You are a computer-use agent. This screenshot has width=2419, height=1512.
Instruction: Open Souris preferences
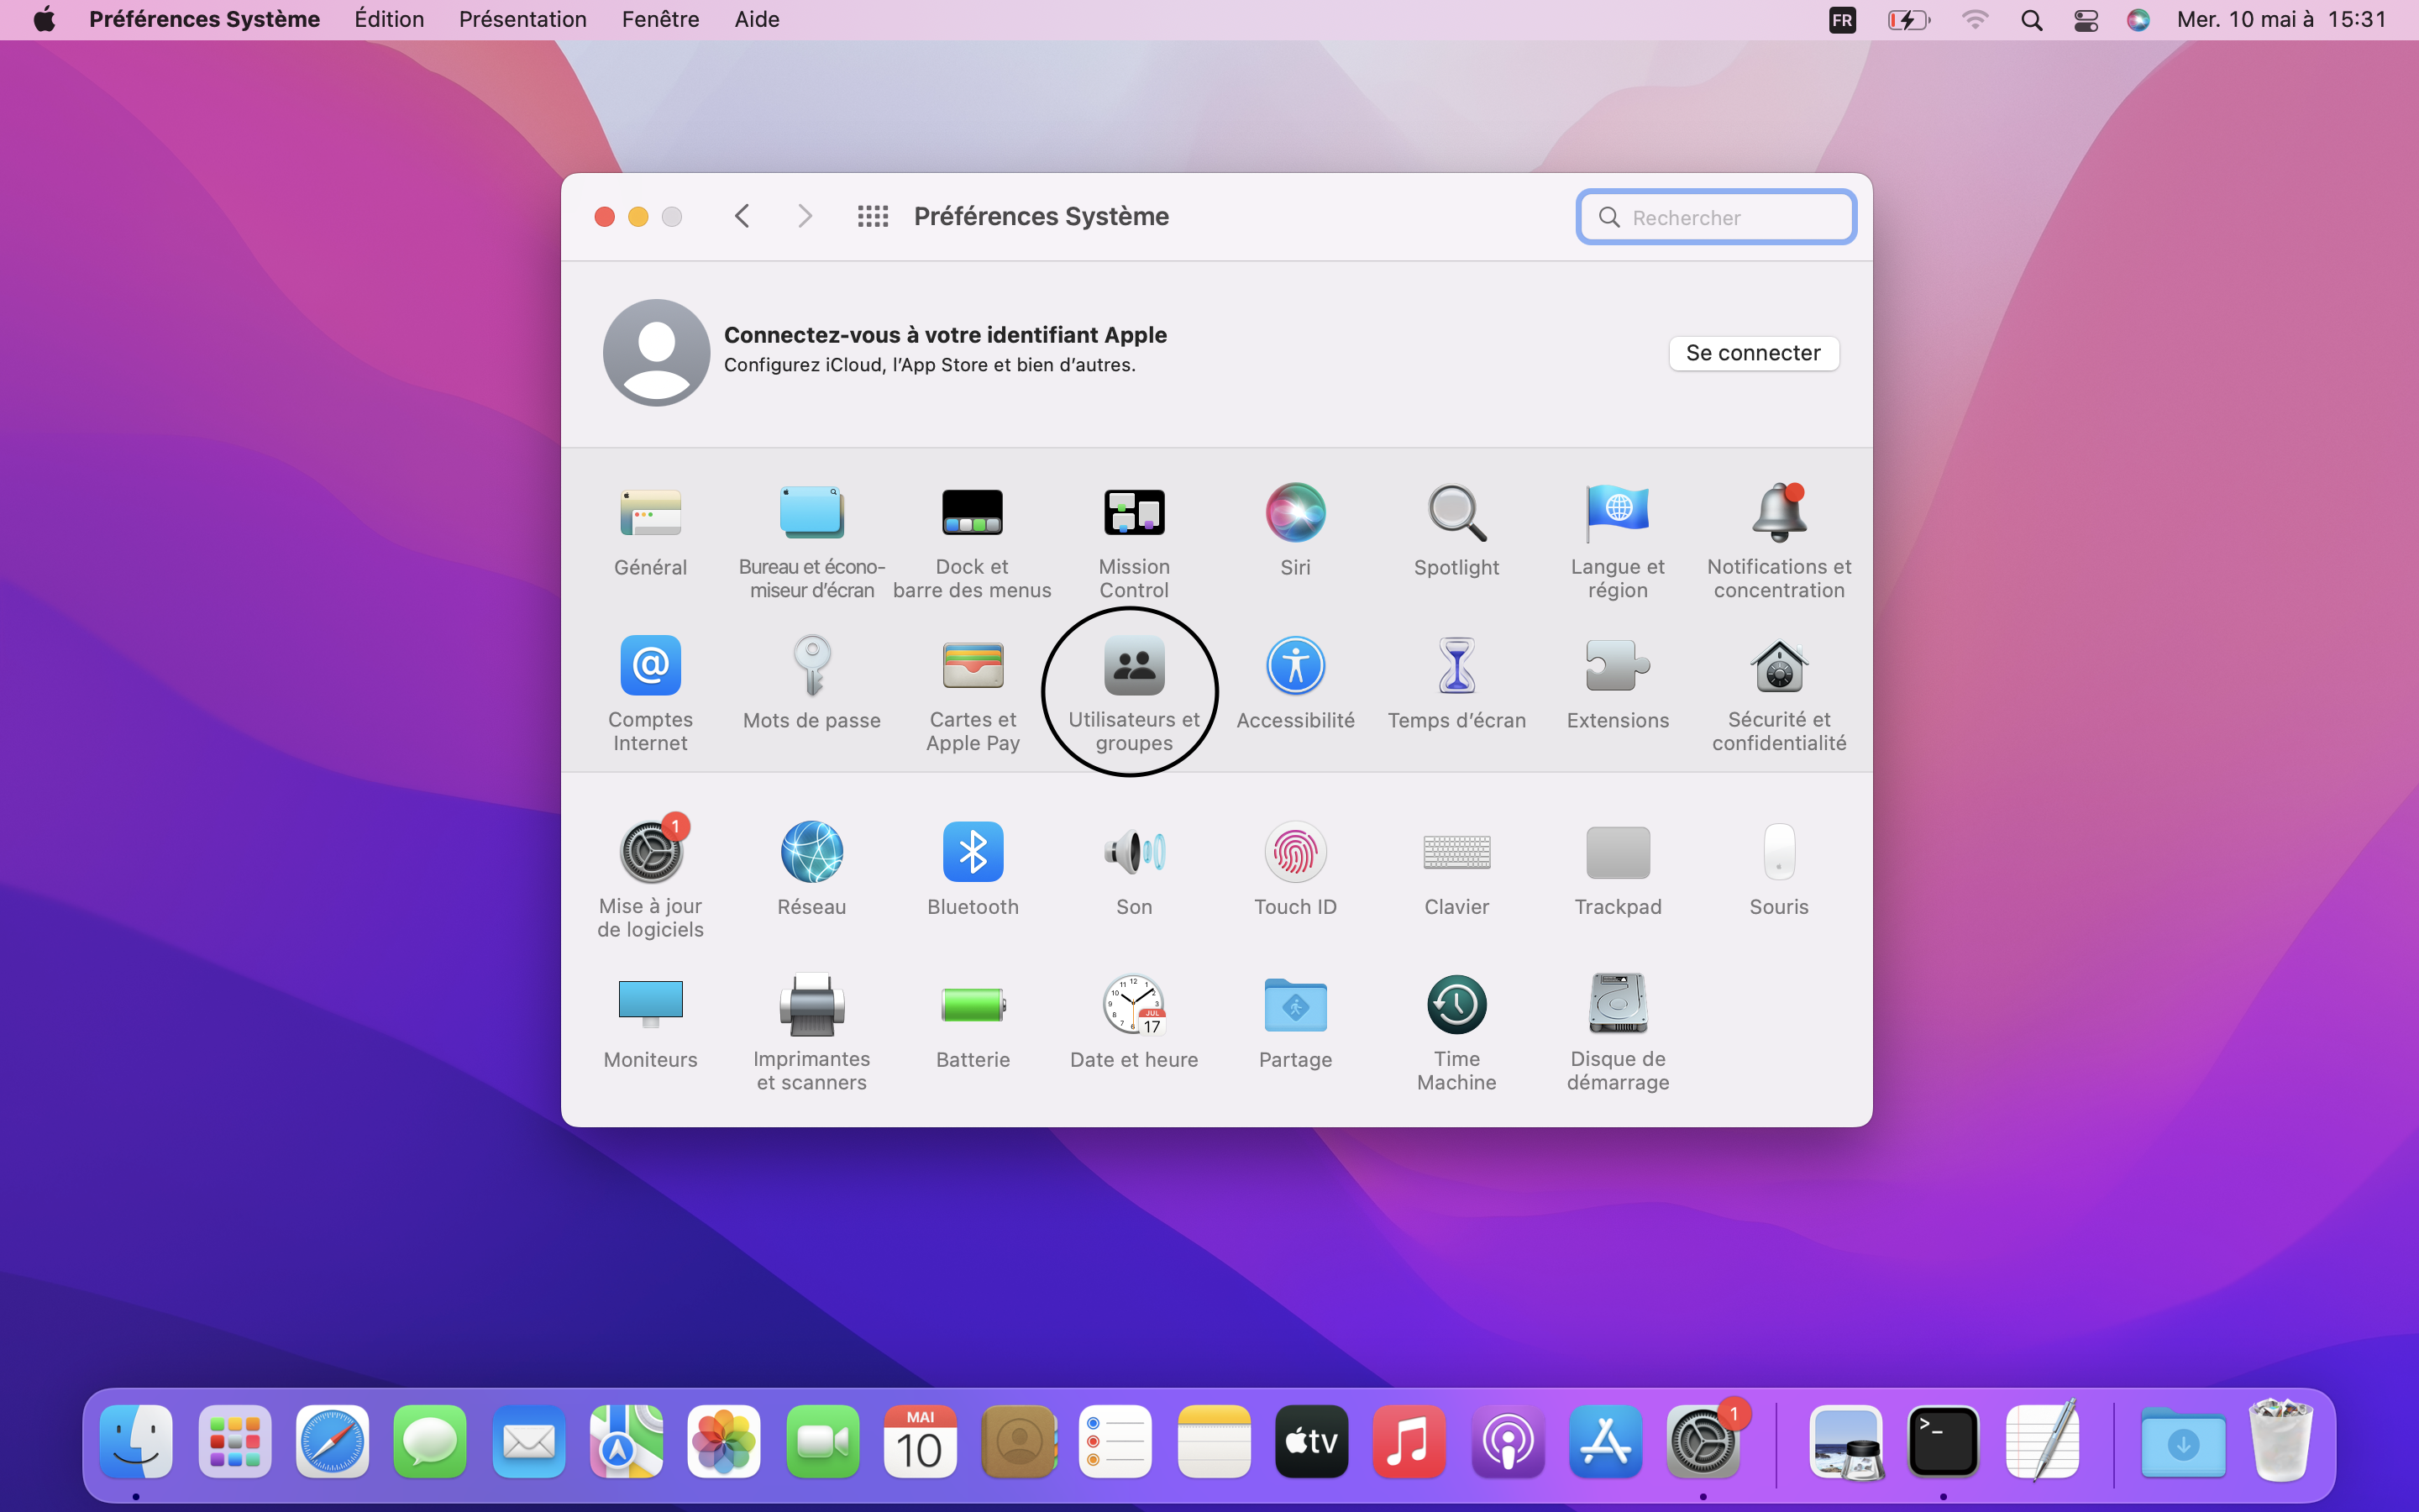(1779, 870)
